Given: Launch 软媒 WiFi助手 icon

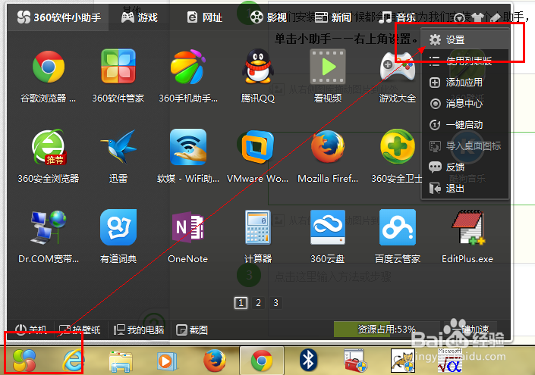Looking at the screenshot, I should 188,147.
